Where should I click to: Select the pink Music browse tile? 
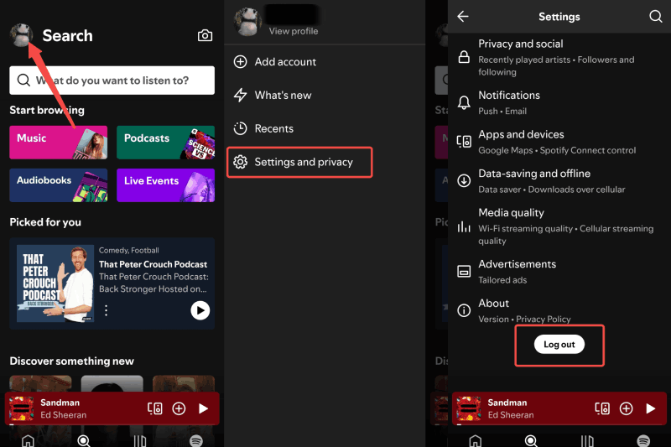[x=58, y=143]
